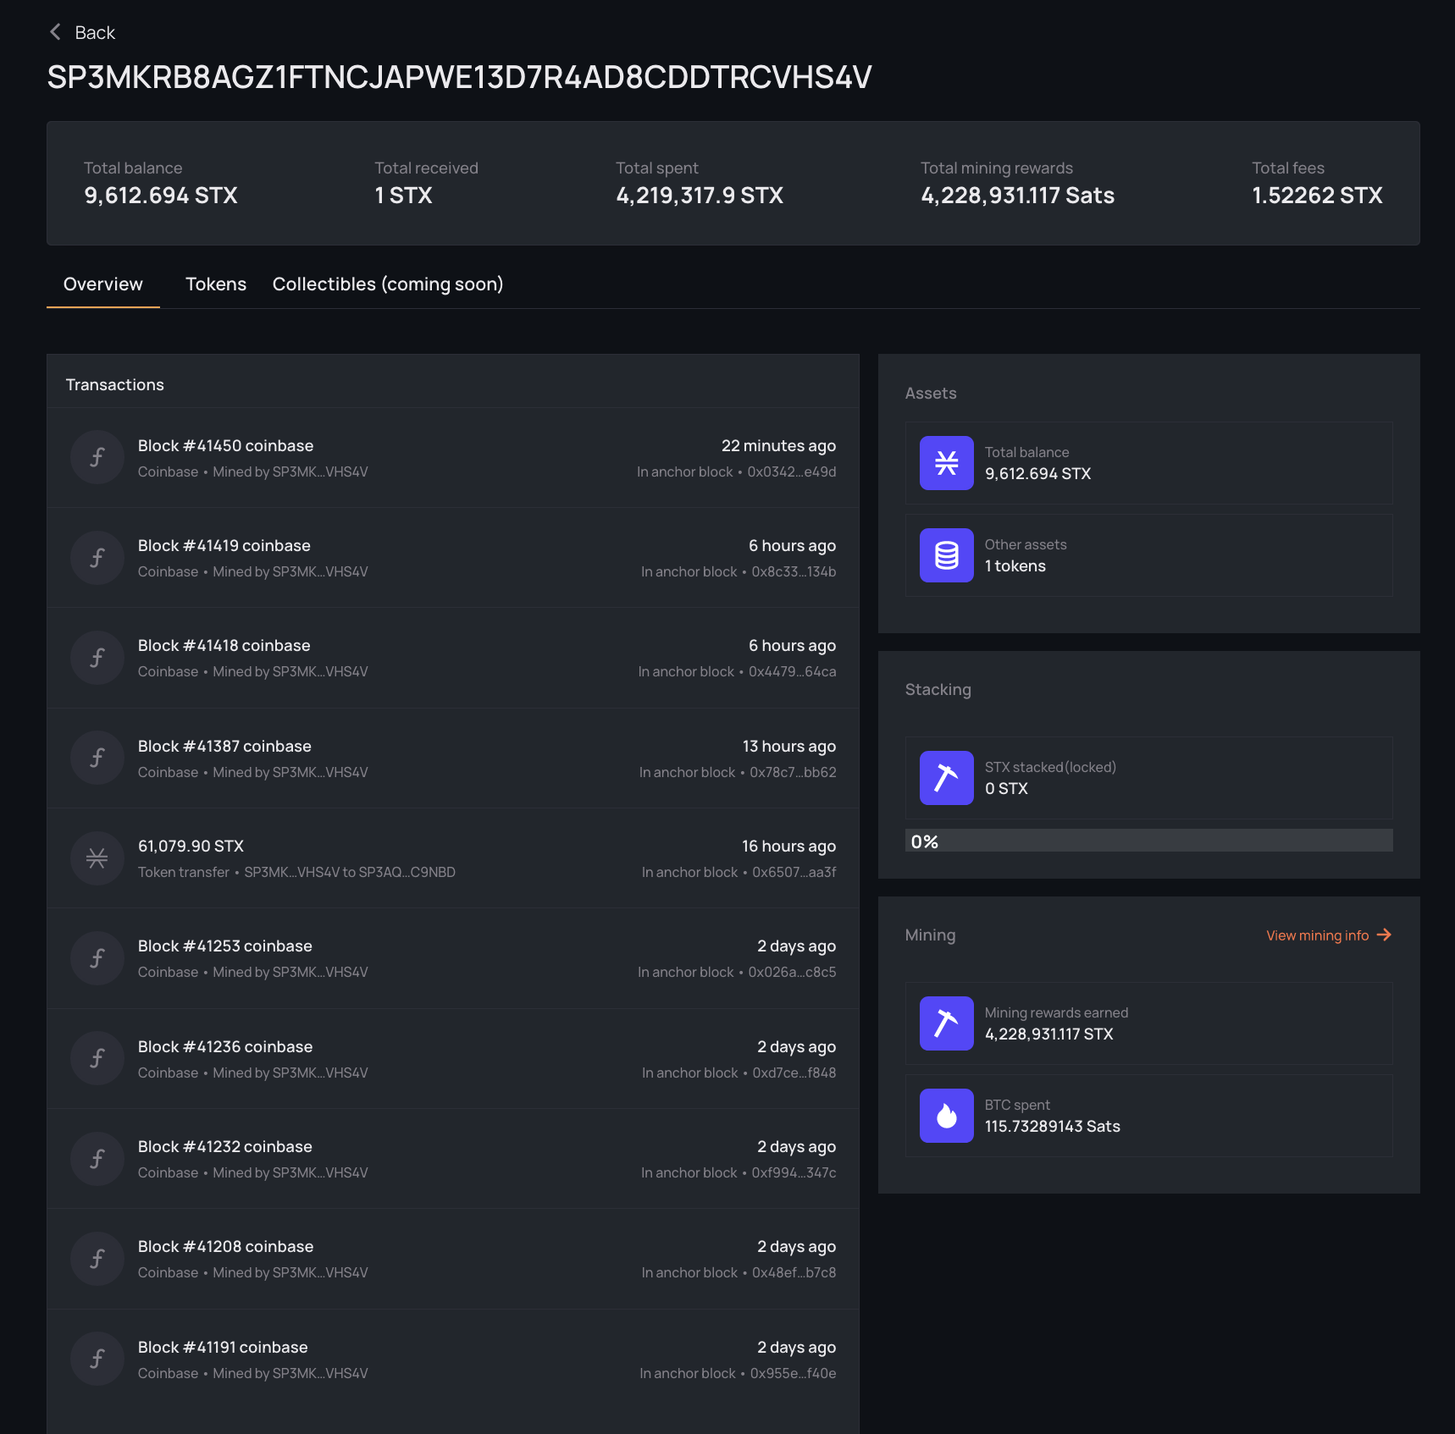The width and height of the screenshot is (1455, 1434).
Task: Click the function icon for Block #41450 coinbase
Action: (97, 458)
